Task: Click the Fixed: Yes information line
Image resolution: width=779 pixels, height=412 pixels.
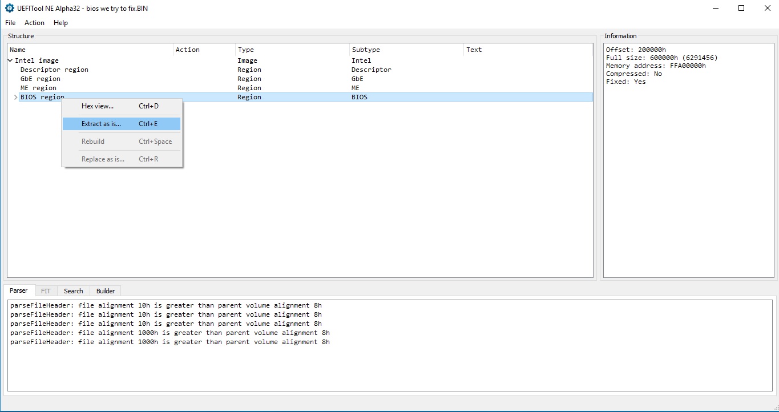Action: click(626, 82)
